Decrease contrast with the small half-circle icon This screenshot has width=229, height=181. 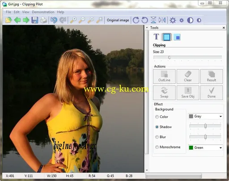coord(199,20)
